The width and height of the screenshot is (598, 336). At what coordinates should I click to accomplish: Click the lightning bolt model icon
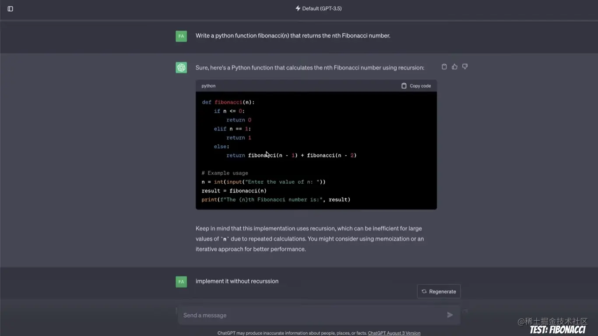pyautogui.click(x=298, y=8)
